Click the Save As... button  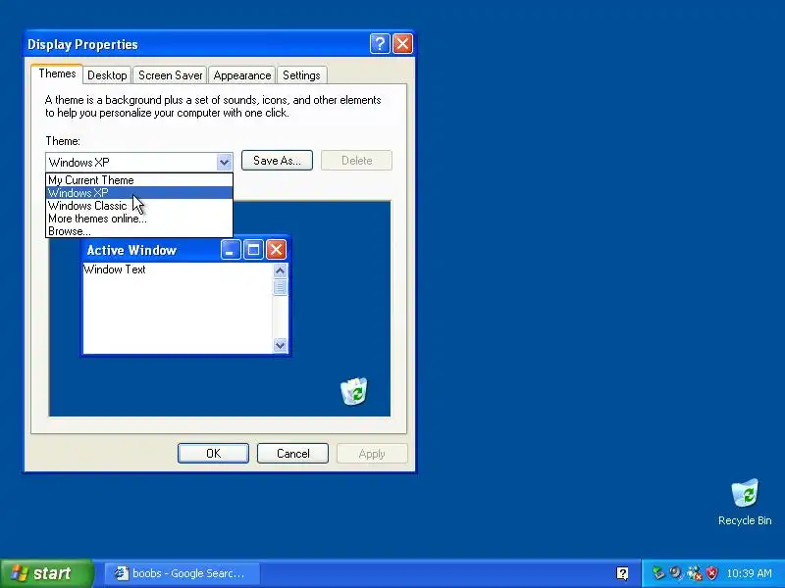pyautogui.click(x=277, y=161)
